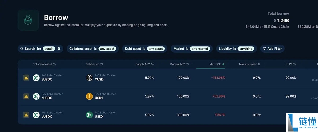Sort by LLTV column
This screenshot has height=132, width=318.
pos(291,64)
